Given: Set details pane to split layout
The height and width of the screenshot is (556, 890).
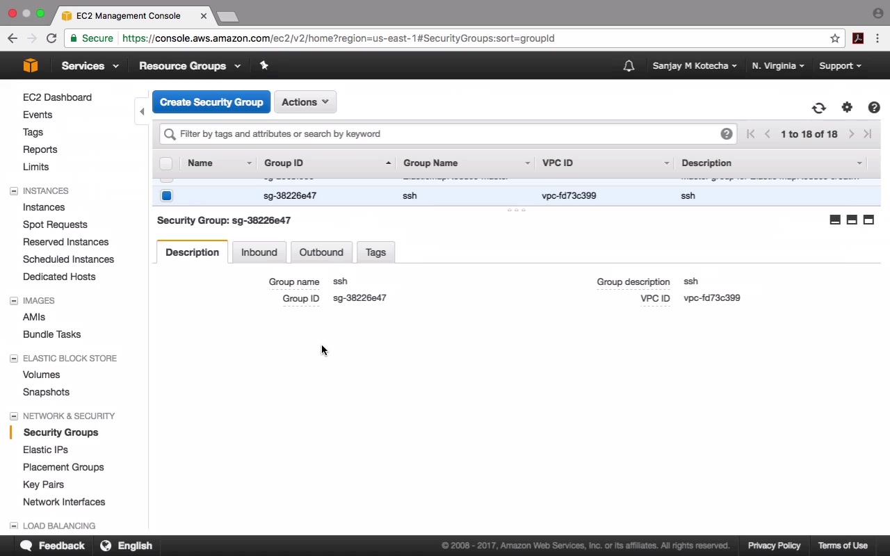Looking at the screenshot, I should click(x=852, y=220).
